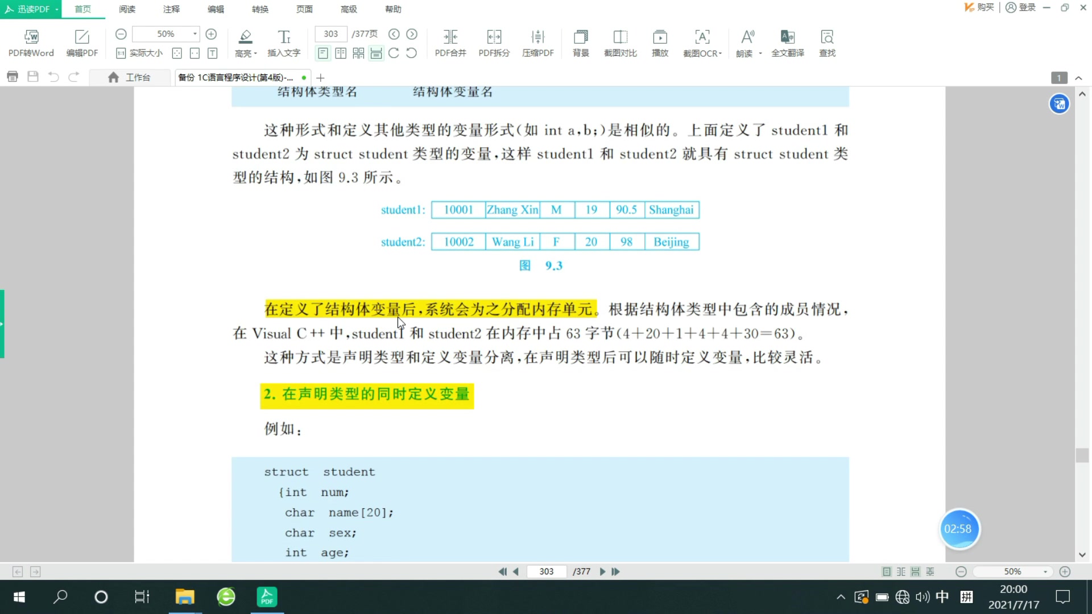Zoom in with the top toolbar plus icon
This screenshot has height=614, width=1092.
click(211, 34)
